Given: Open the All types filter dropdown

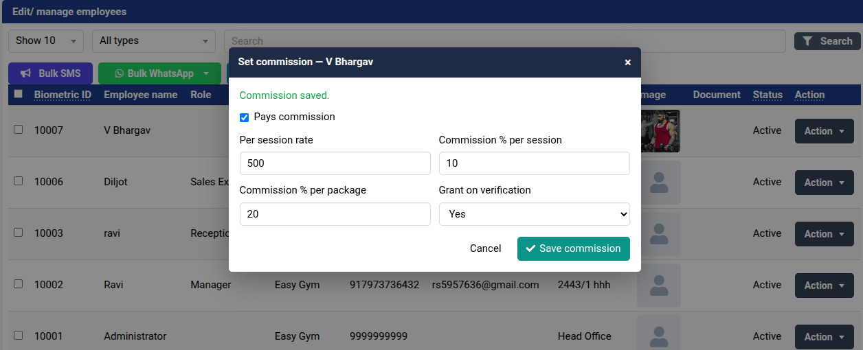Looking at the screenshot, I should click(x=154, y=40).
